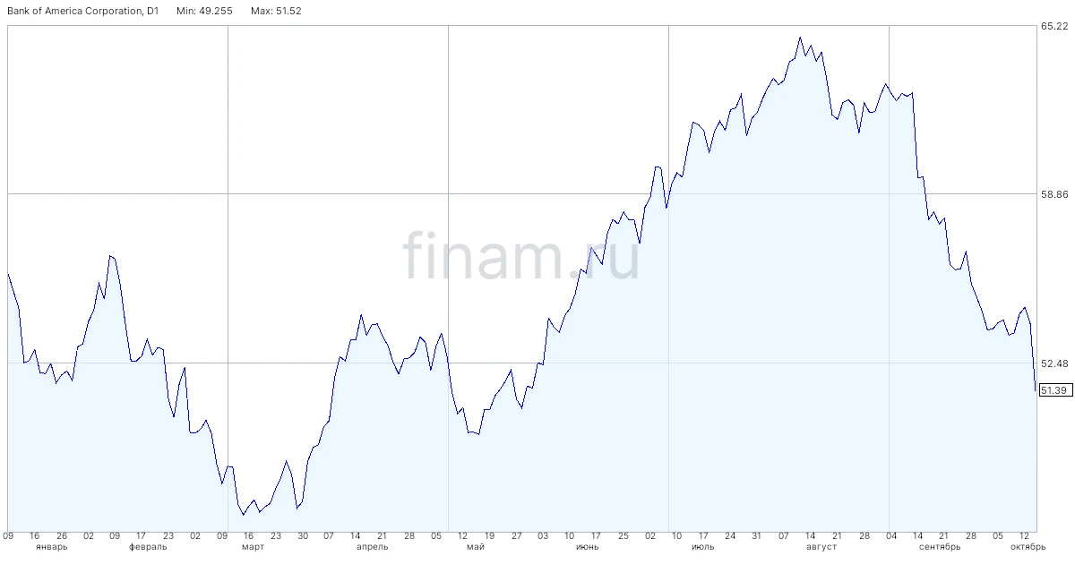Click the 58.86 price axis label
Viewport: 1075px width, 564px height.
coord(1053,194)
